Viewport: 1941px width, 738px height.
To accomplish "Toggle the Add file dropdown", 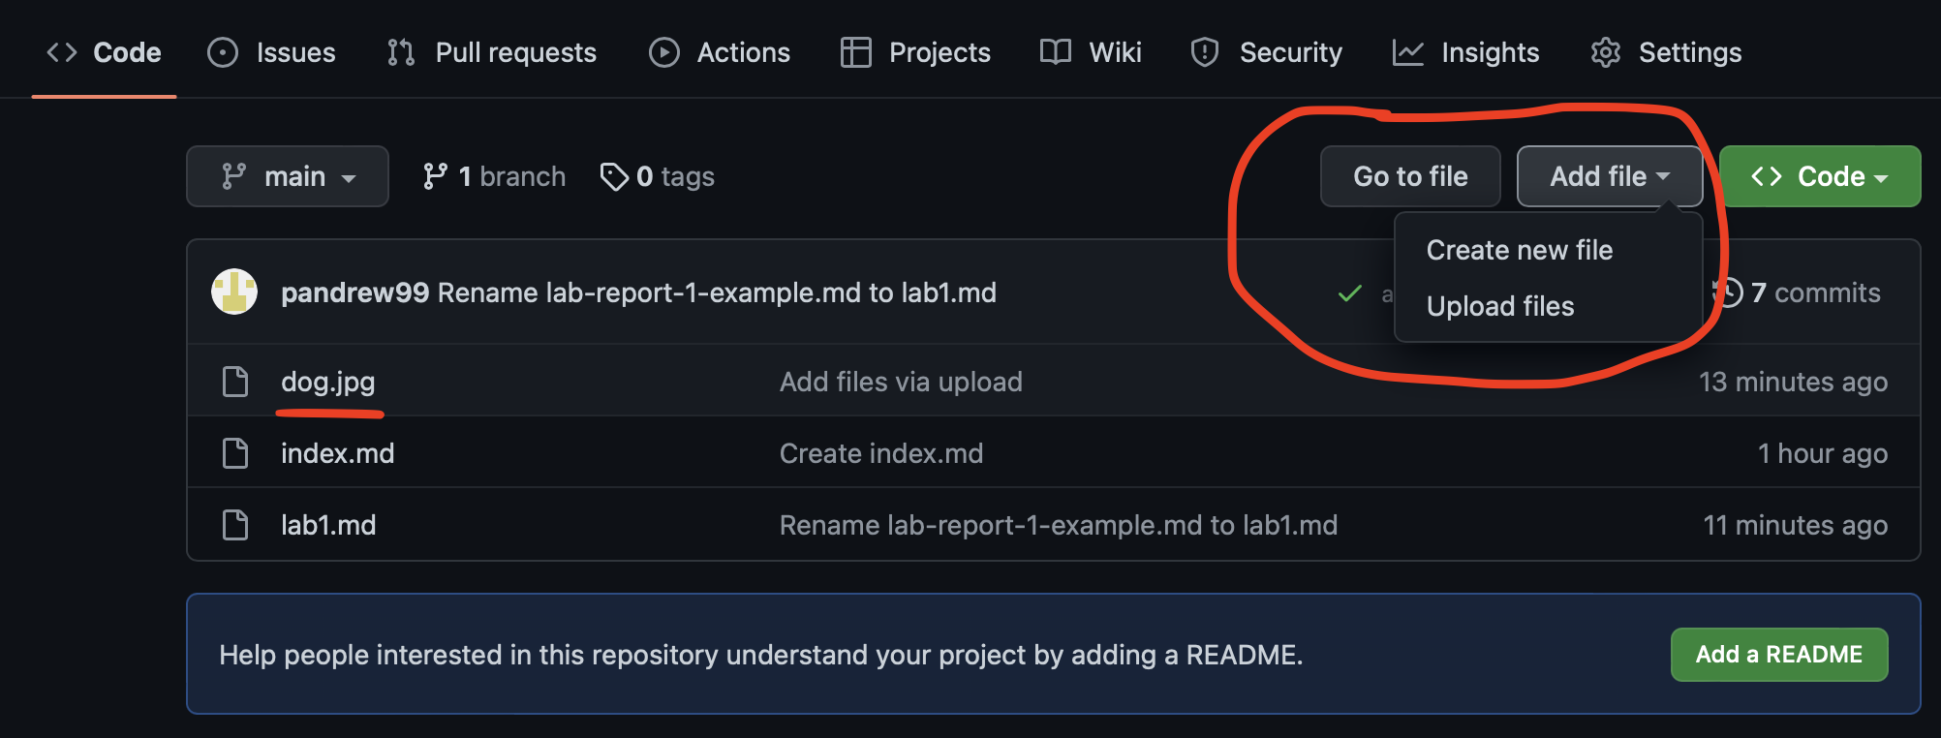I will click(x=1610, y=176).
